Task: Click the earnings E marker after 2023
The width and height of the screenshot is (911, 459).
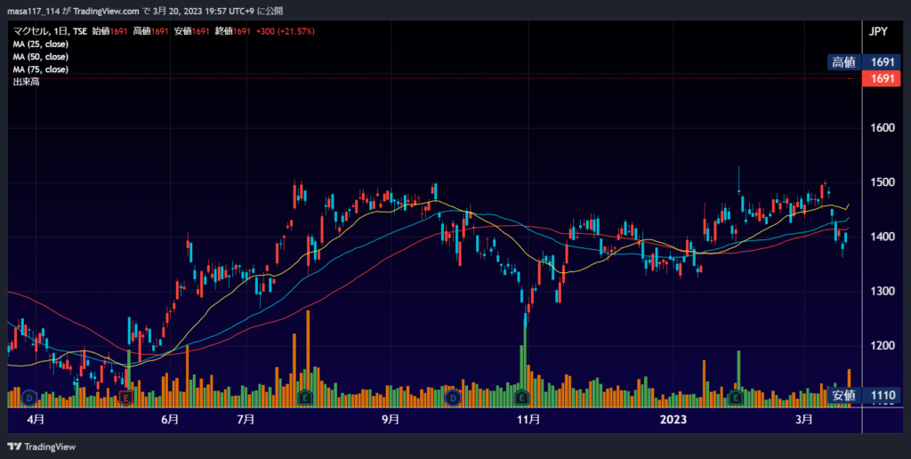Action: click(736, 398)
